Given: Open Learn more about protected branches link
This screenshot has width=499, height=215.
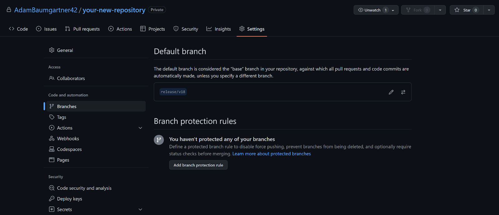Looking at the screenshot, I should 272,154.
